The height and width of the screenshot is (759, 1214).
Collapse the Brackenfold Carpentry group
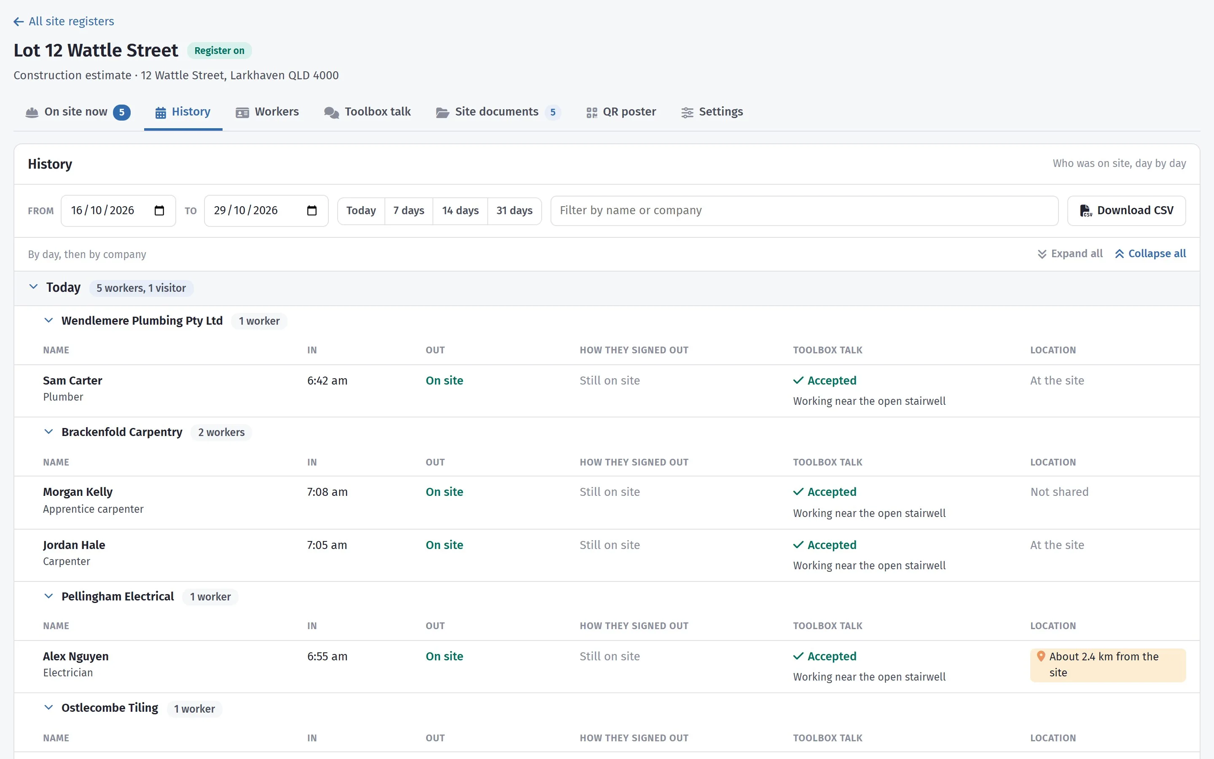pos(48,432)
